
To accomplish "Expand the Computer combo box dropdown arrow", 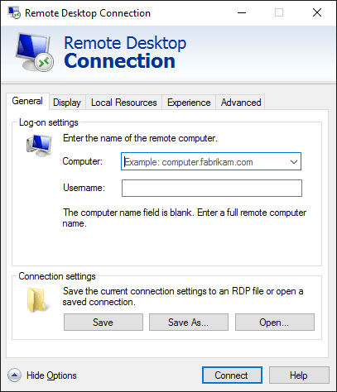I will point(294,162).
